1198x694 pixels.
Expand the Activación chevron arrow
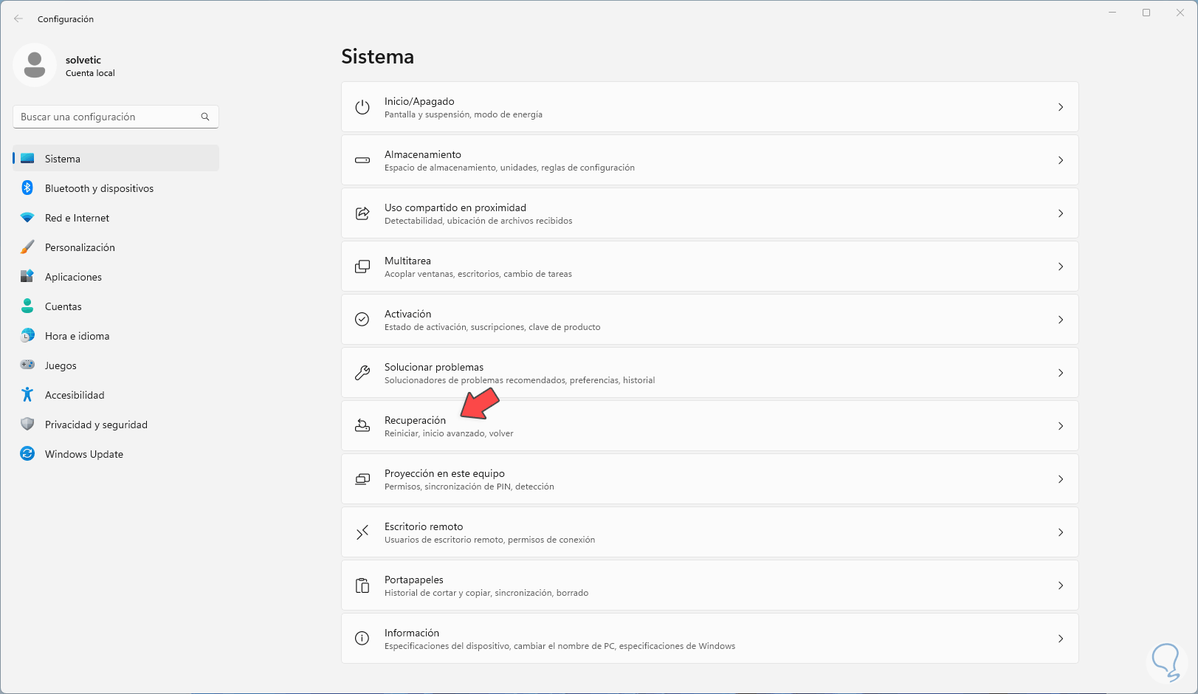(1061, 320)
